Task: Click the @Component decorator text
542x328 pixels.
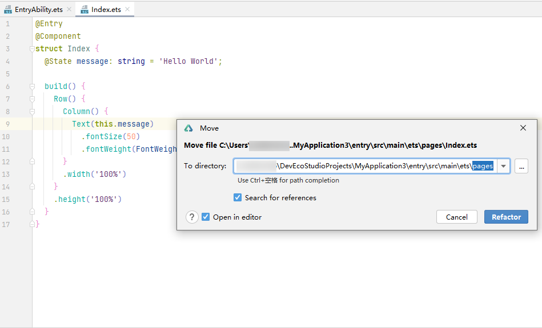Action: coord(58,37)
